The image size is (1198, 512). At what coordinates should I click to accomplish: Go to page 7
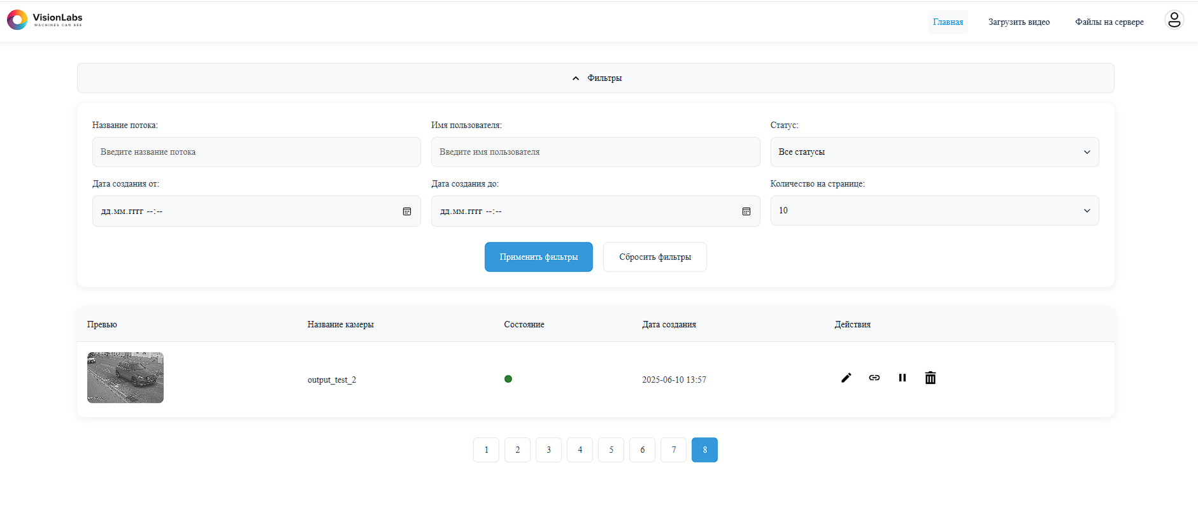click(x=673, y=450)
